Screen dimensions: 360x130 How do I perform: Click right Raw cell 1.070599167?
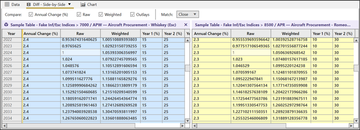coord(251,72)
